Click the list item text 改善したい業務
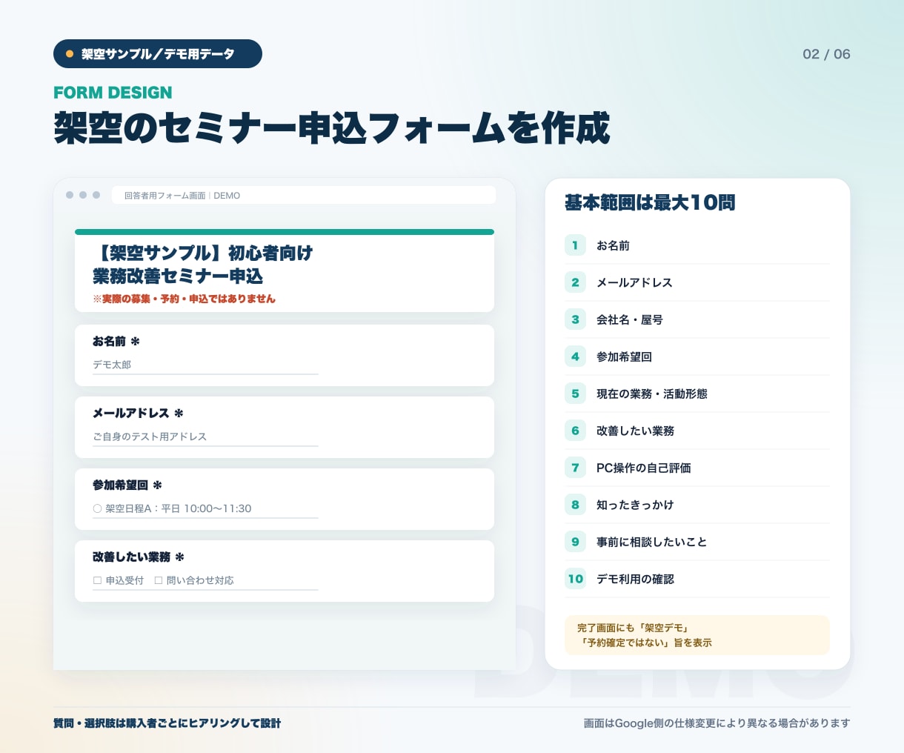Image resolution: width=904 pixels, height=753 pixels. (635, 431)
